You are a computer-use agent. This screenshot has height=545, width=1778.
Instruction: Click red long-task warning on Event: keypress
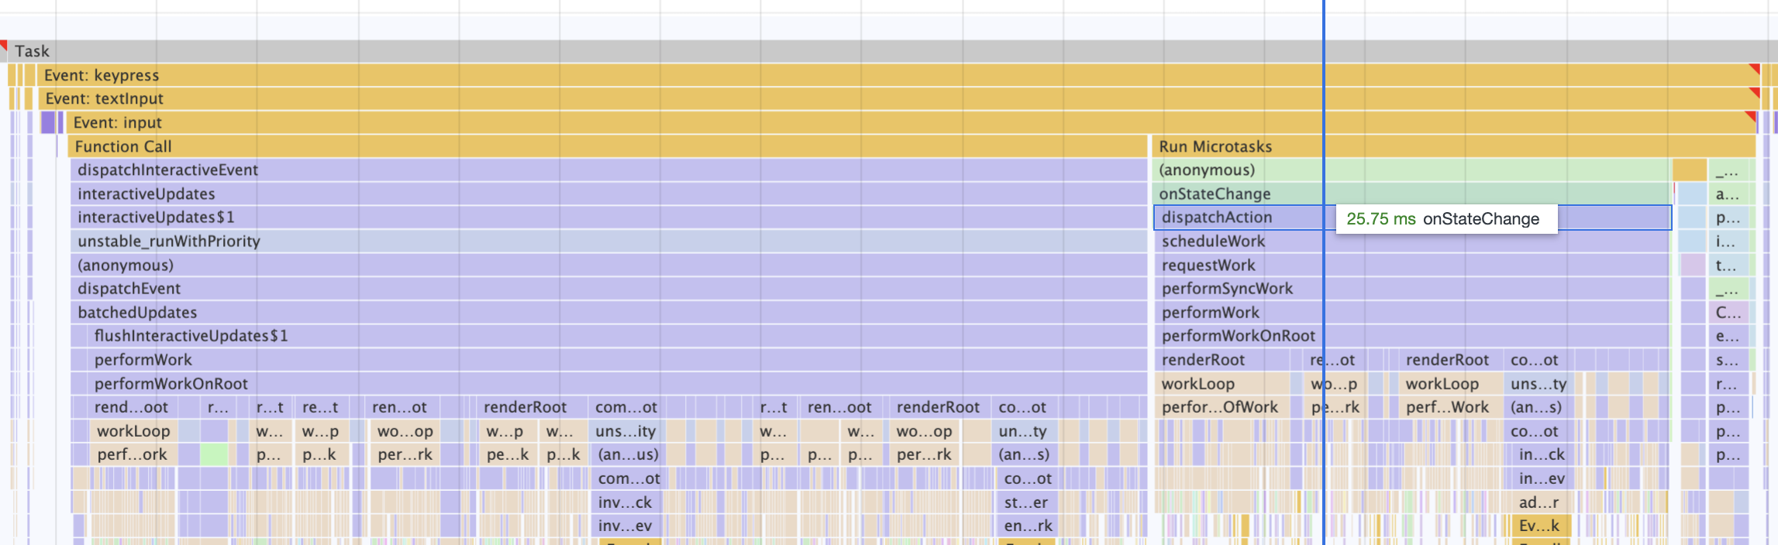[x=1756, y=68]
